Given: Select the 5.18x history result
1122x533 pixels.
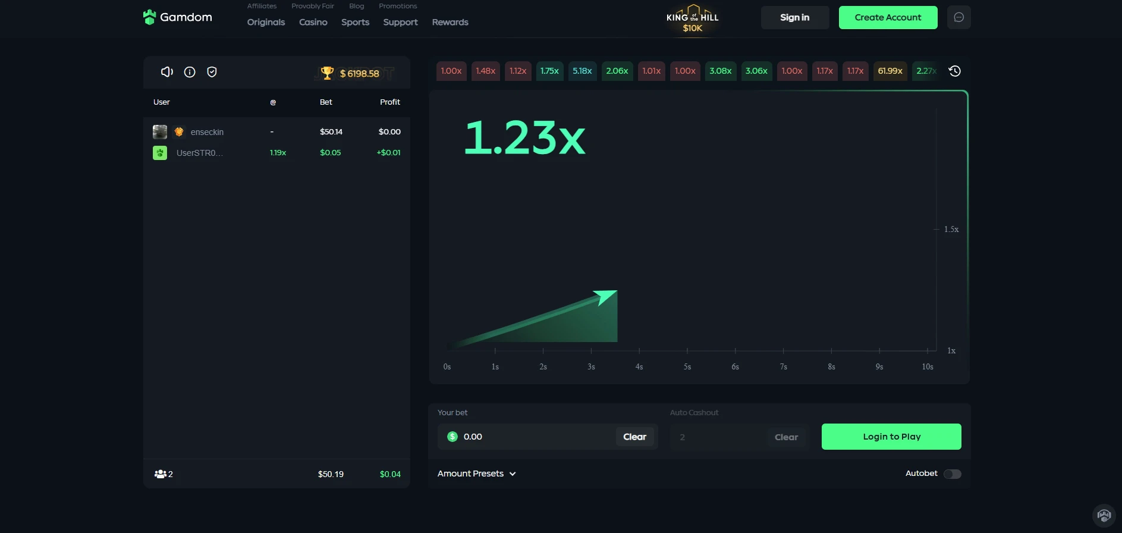Looking at the screenshot, I should [582, 71].
